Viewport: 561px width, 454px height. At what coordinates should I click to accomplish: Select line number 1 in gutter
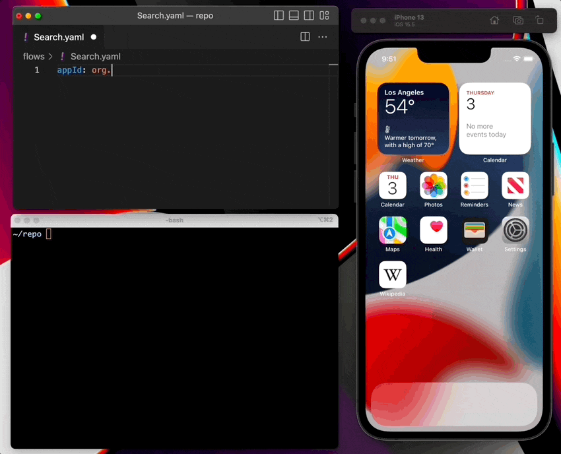(37, 70)
